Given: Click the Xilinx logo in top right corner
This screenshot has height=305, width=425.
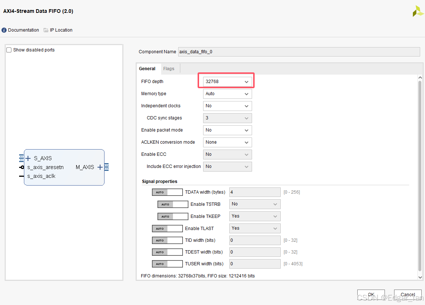Looking at the screenshot, I should tap(417, 11).
